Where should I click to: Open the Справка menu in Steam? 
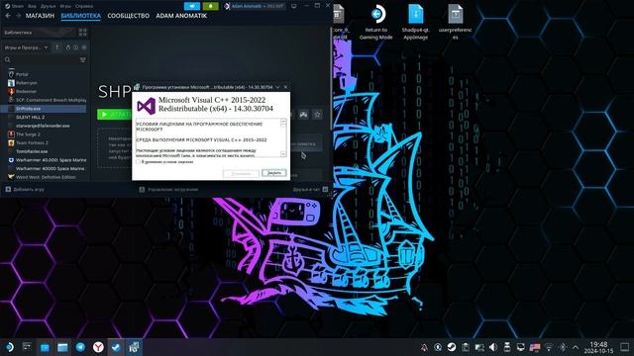pyautogui.click(x=84, y=6)
